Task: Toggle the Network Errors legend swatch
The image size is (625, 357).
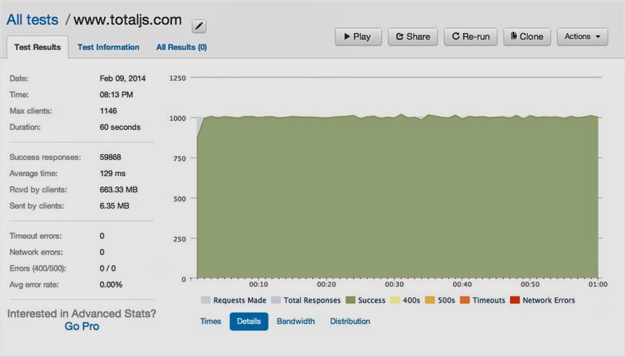Action: pos(515,300)
